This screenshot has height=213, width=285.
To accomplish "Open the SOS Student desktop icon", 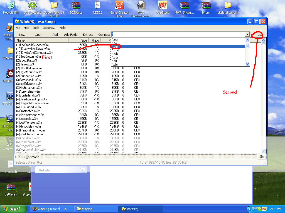I will tap(33, 6).
